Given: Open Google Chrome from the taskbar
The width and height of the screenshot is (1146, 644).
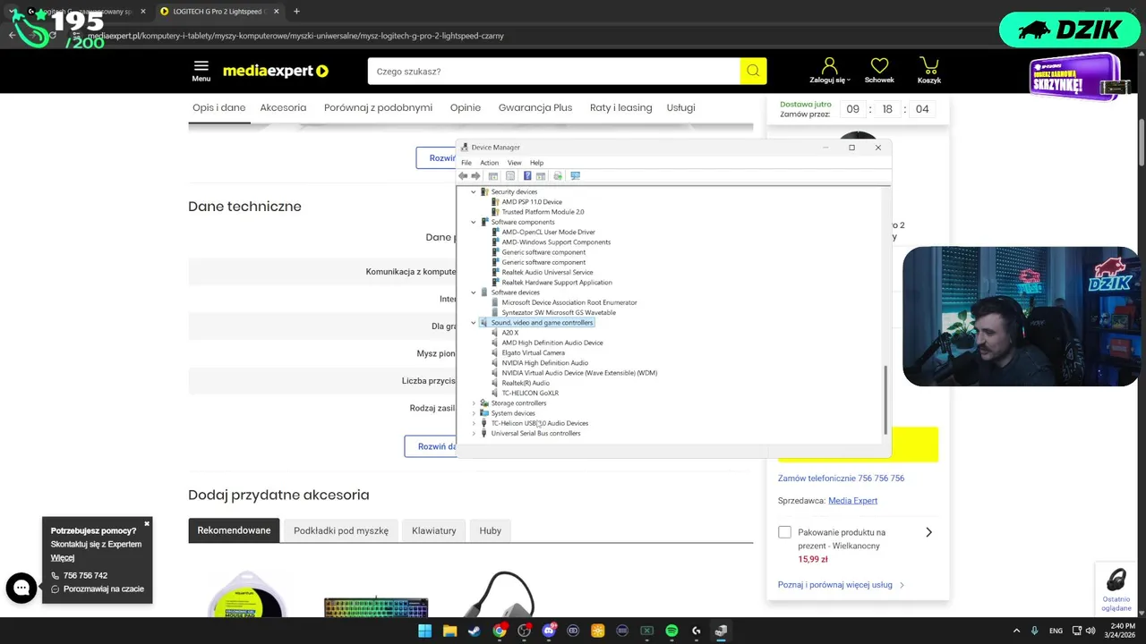Looking at the screenshot, I should 500,631.
